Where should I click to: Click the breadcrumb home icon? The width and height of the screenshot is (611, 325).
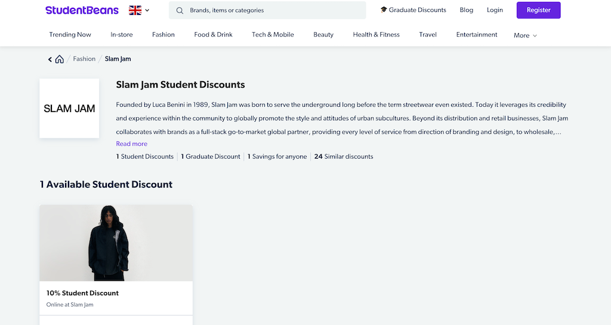(59, 59)
